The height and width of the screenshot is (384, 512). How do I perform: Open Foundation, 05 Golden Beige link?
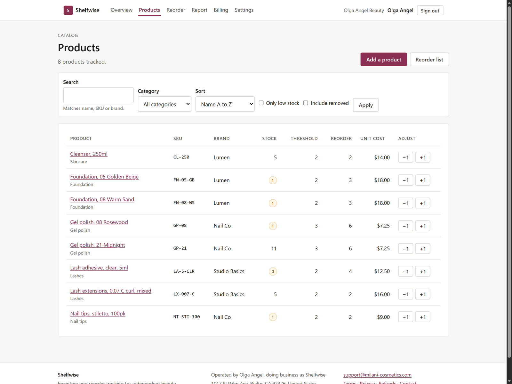(x=104, y=177)
